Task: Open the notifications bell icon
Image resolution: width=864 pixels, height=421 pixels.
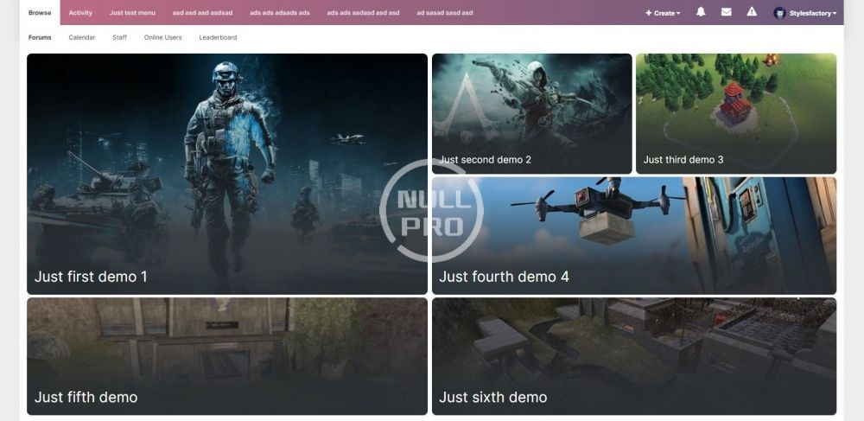Action: (x=701, y=12)
